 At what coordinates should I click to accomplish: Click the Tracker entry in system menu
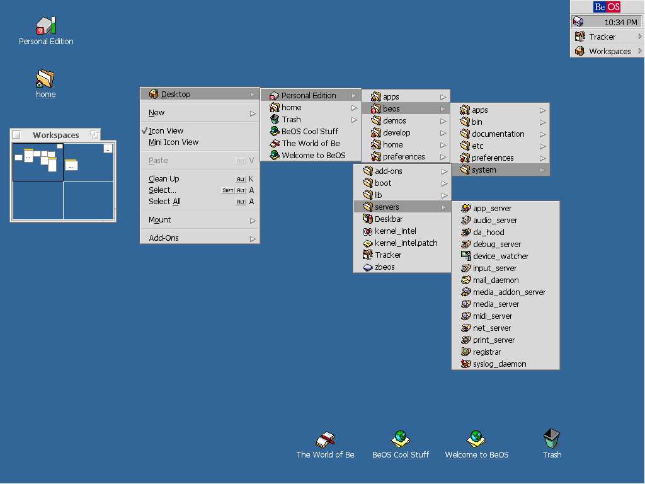[402, 255]
